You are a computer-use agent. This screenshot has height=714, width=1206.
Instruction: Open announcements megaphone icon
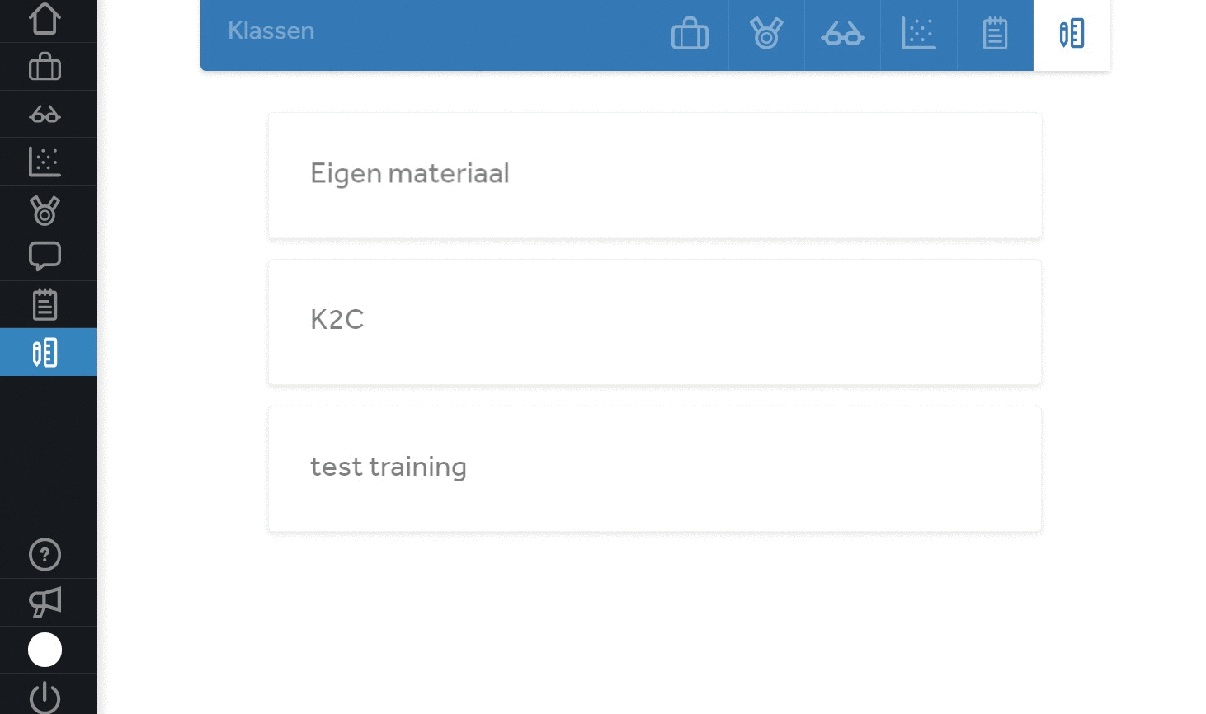tap(45, 603)
